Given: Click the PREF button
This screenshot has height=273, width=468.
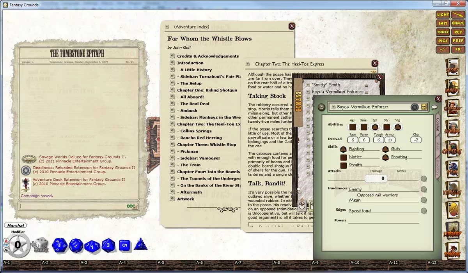Looking at the screenshot, I should (458, 41).
